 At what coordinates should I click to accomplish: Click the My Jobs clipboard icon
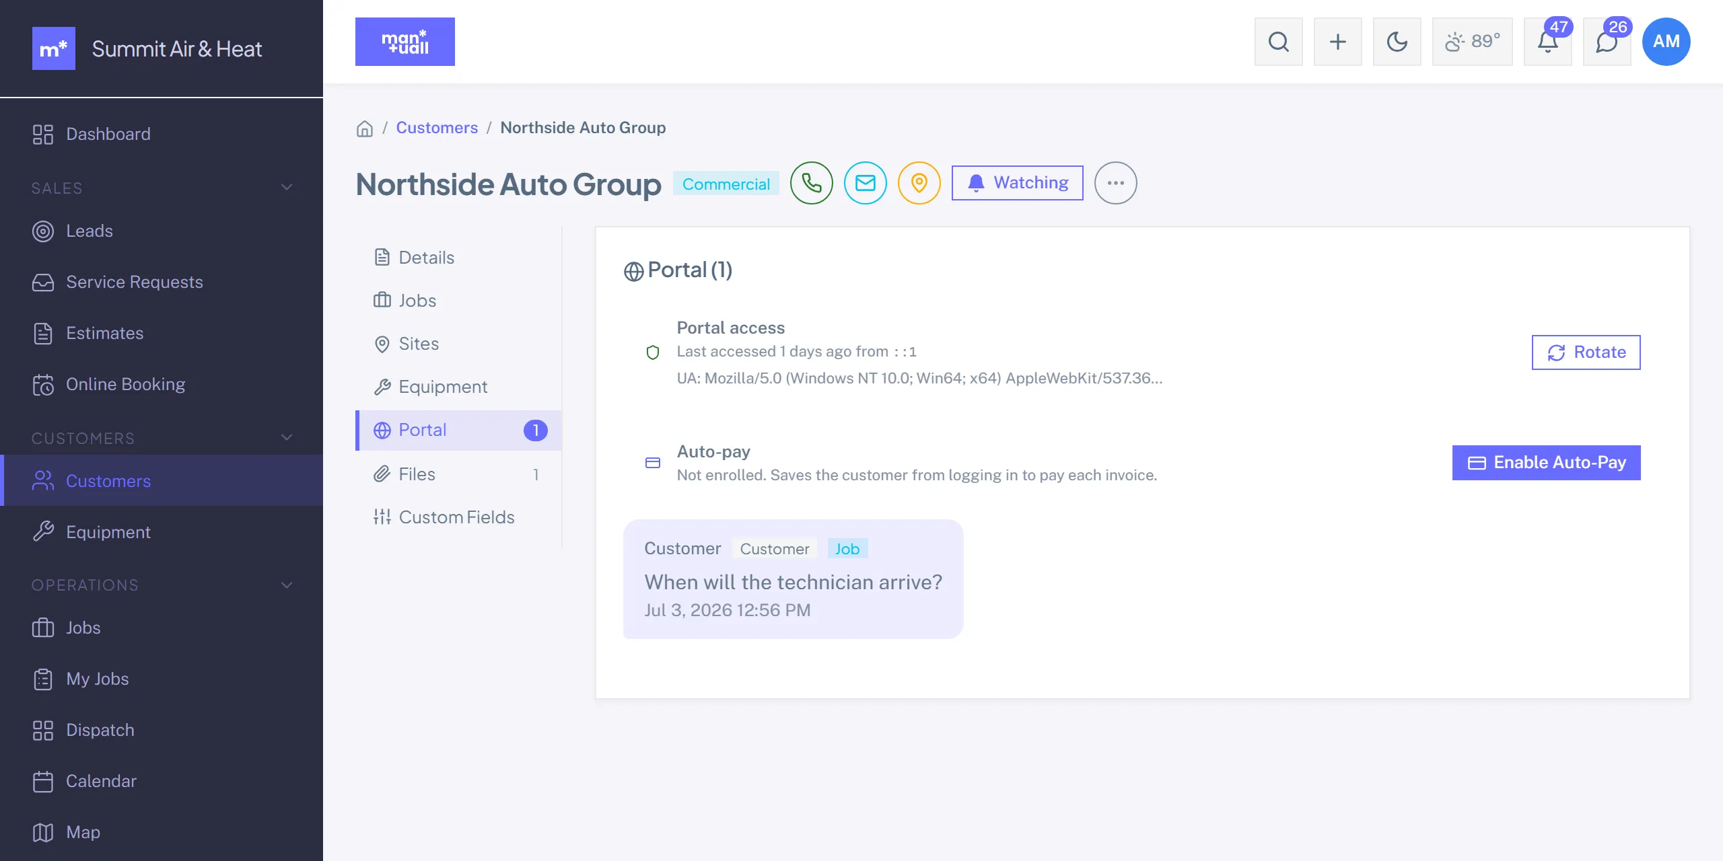tap(43, 679)
